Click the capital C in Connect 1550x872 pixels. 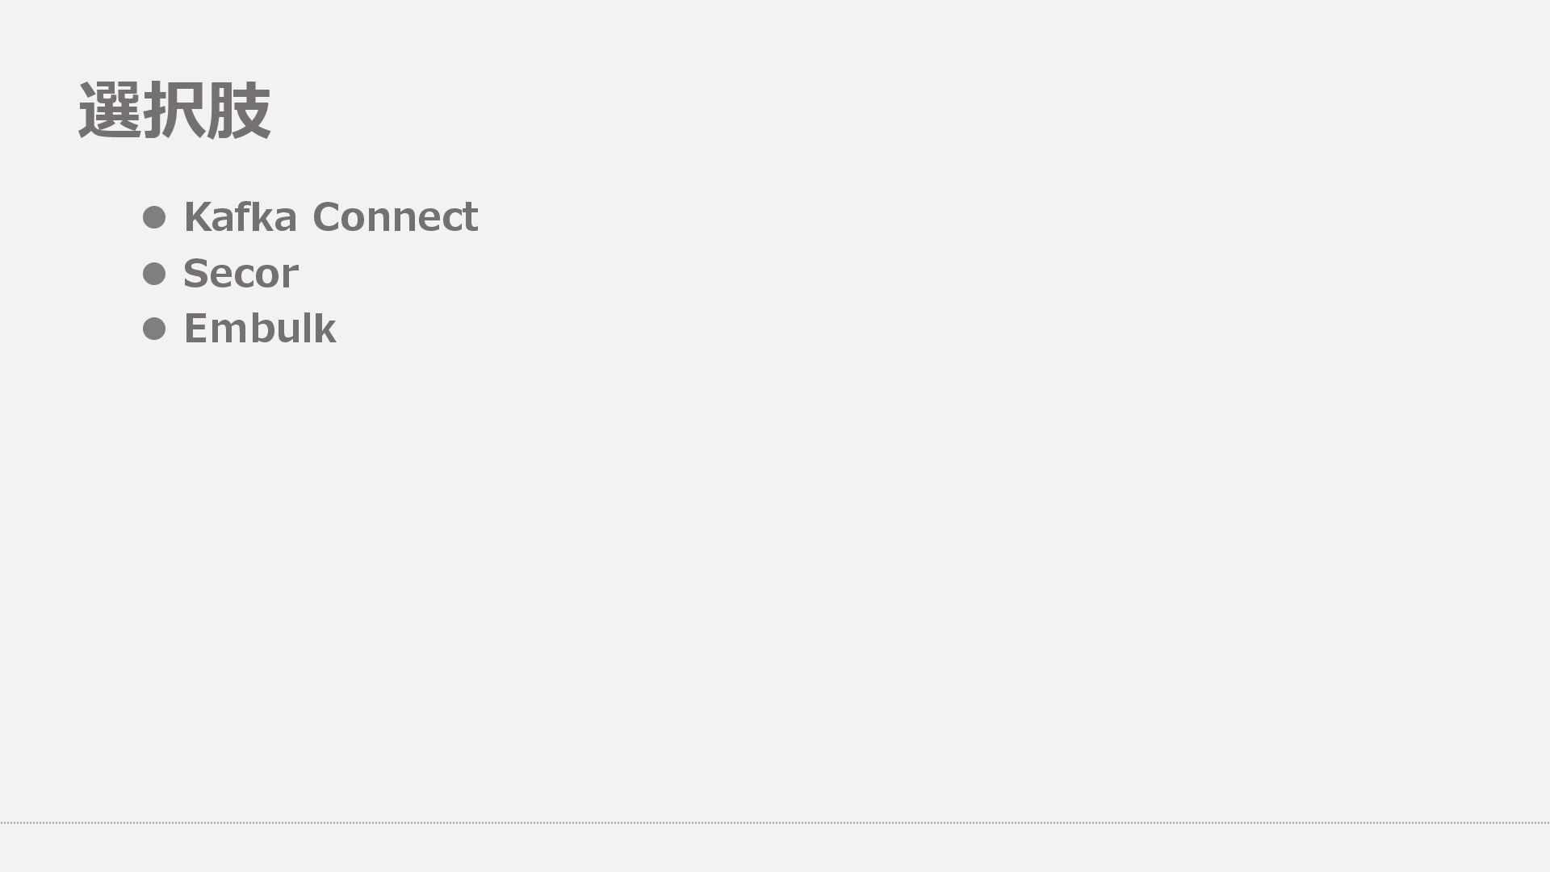pos(327,217)
